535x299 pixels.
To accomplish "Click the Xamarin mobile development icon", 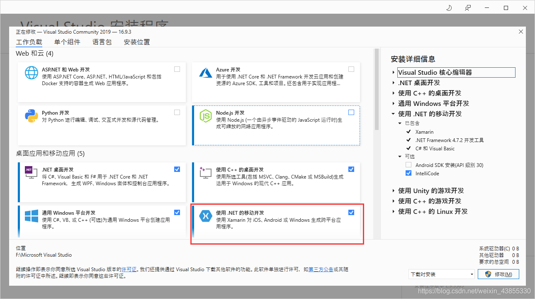I will coord(206,216).
